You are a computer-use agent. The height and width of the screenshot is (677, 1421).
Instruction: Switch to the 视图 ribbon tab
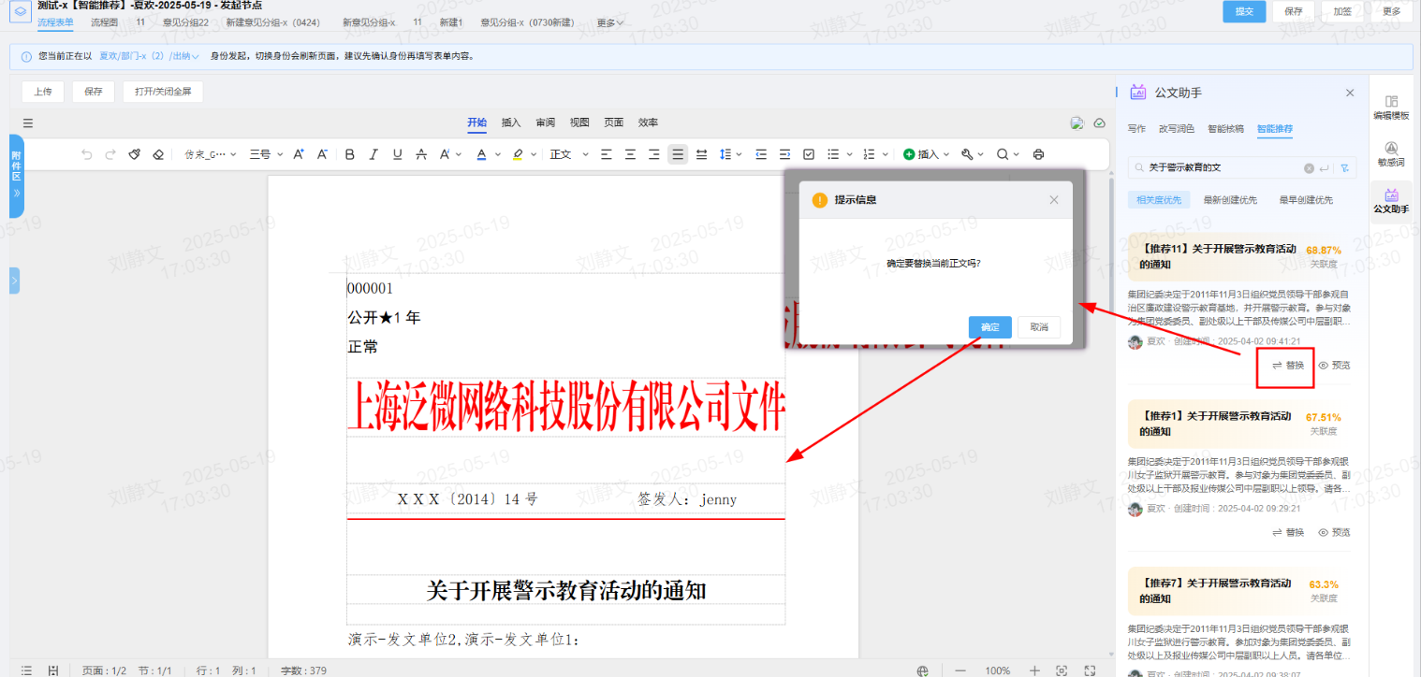(579, 122)
